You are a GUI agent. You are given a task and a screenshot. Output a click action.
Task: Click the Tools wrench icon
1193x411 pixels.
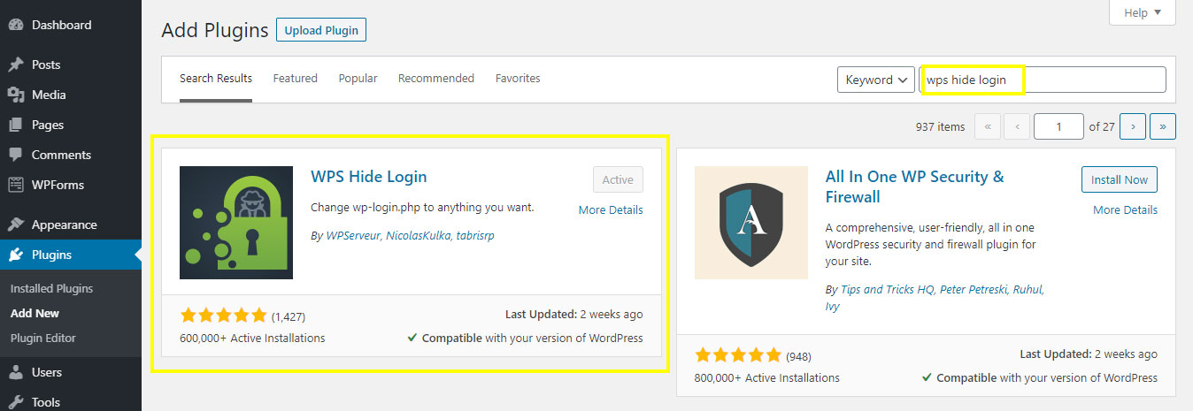(x=15, y=402)
